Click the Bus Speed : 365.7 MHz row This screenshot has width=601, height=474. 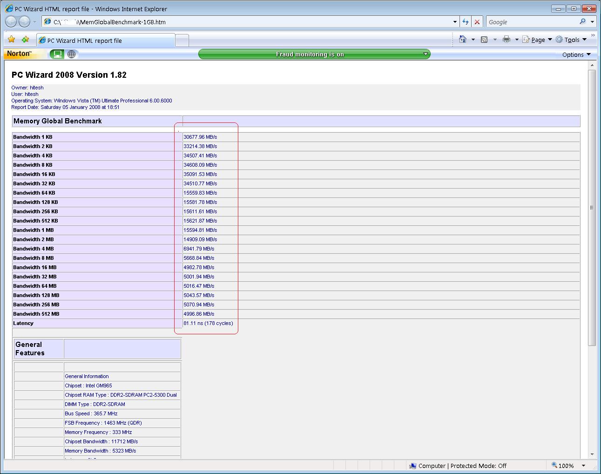(91, 413)
